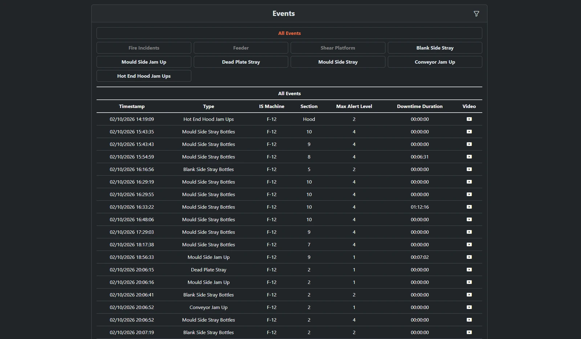Click timestamp 02/10/2026 20:06:52 of Mould Side Stray row

pos(132,320)
